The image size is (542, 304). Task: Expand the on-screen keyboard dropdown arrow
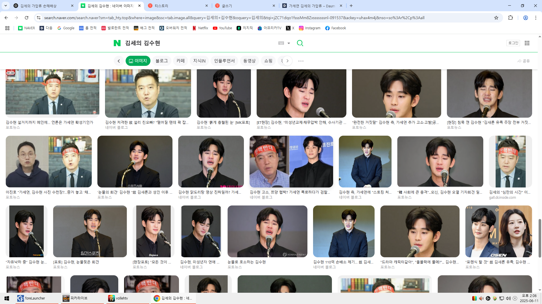pyautogui.click(x=289, y=43)
